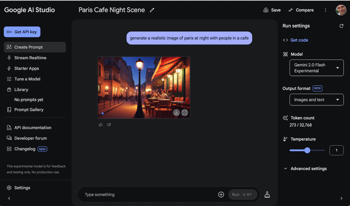
Task: Collapse the left sidebar with the arrow
Action: pyautogui.click(x=9, y=198)
